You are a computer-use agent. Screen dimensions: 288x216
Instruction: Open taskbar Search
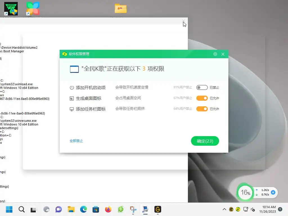click(21, 209)
